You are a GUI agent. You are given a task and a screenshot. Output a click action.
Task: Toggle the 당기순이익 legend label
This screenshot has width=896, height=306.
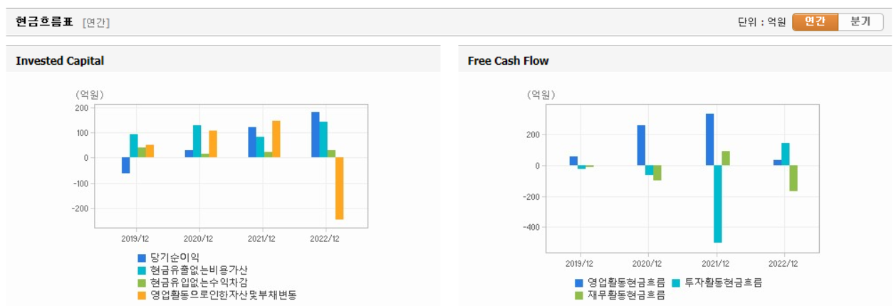pos(174,258)
